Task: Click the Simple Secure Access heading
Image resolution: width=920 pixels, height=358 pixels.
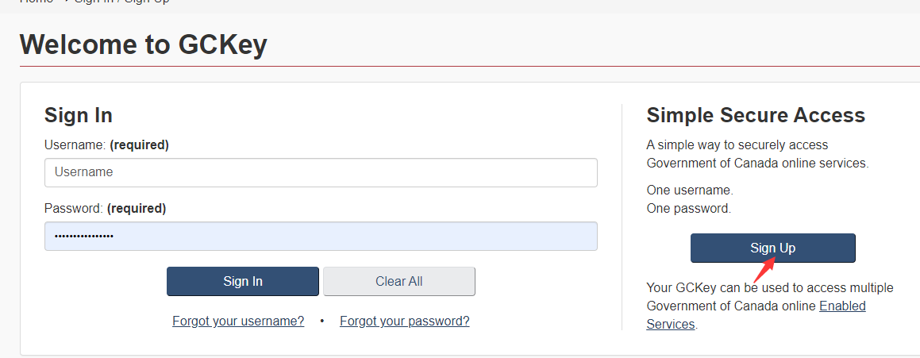Action: click(756, 115)
